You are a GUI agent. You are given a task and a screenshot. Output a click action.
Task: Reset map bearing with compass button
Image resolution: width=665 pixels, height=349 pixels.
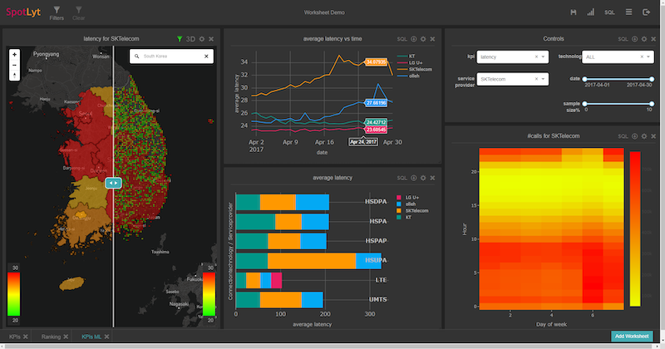14,76
